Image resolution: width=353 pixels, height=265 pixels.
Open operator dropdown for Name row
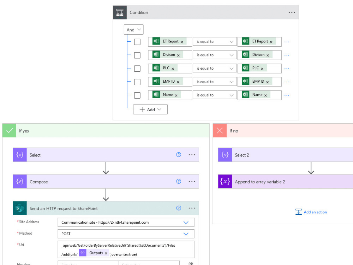[x=215, y=95]
